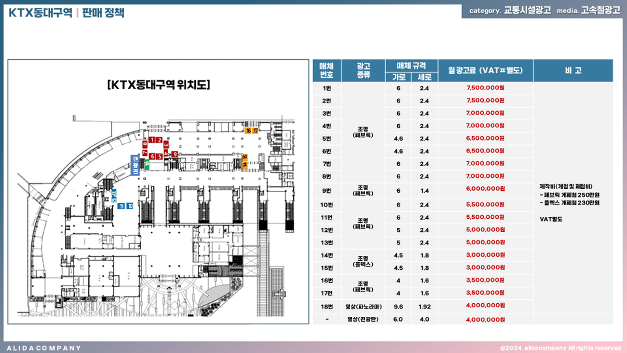Click blue marker 10 on the map
Viewport: 627px width, 353px height.
[130, 206]
